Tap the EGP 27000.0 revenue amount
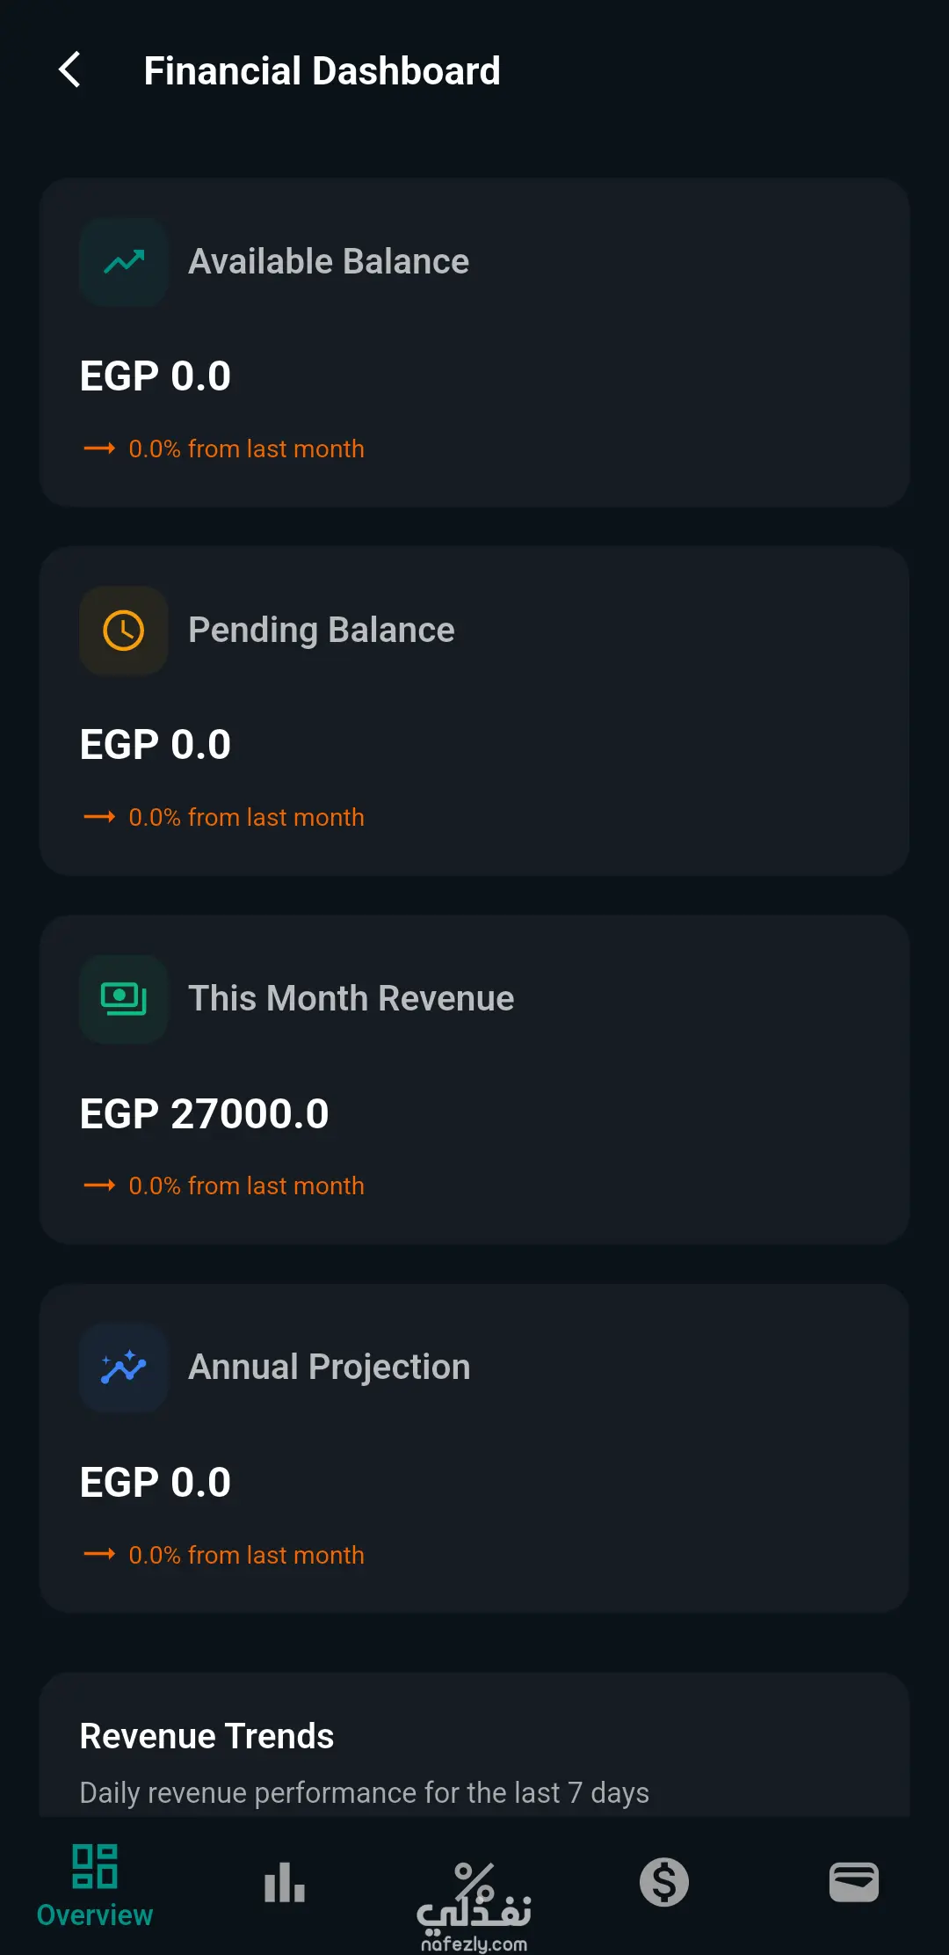 tap(204, 1113)
